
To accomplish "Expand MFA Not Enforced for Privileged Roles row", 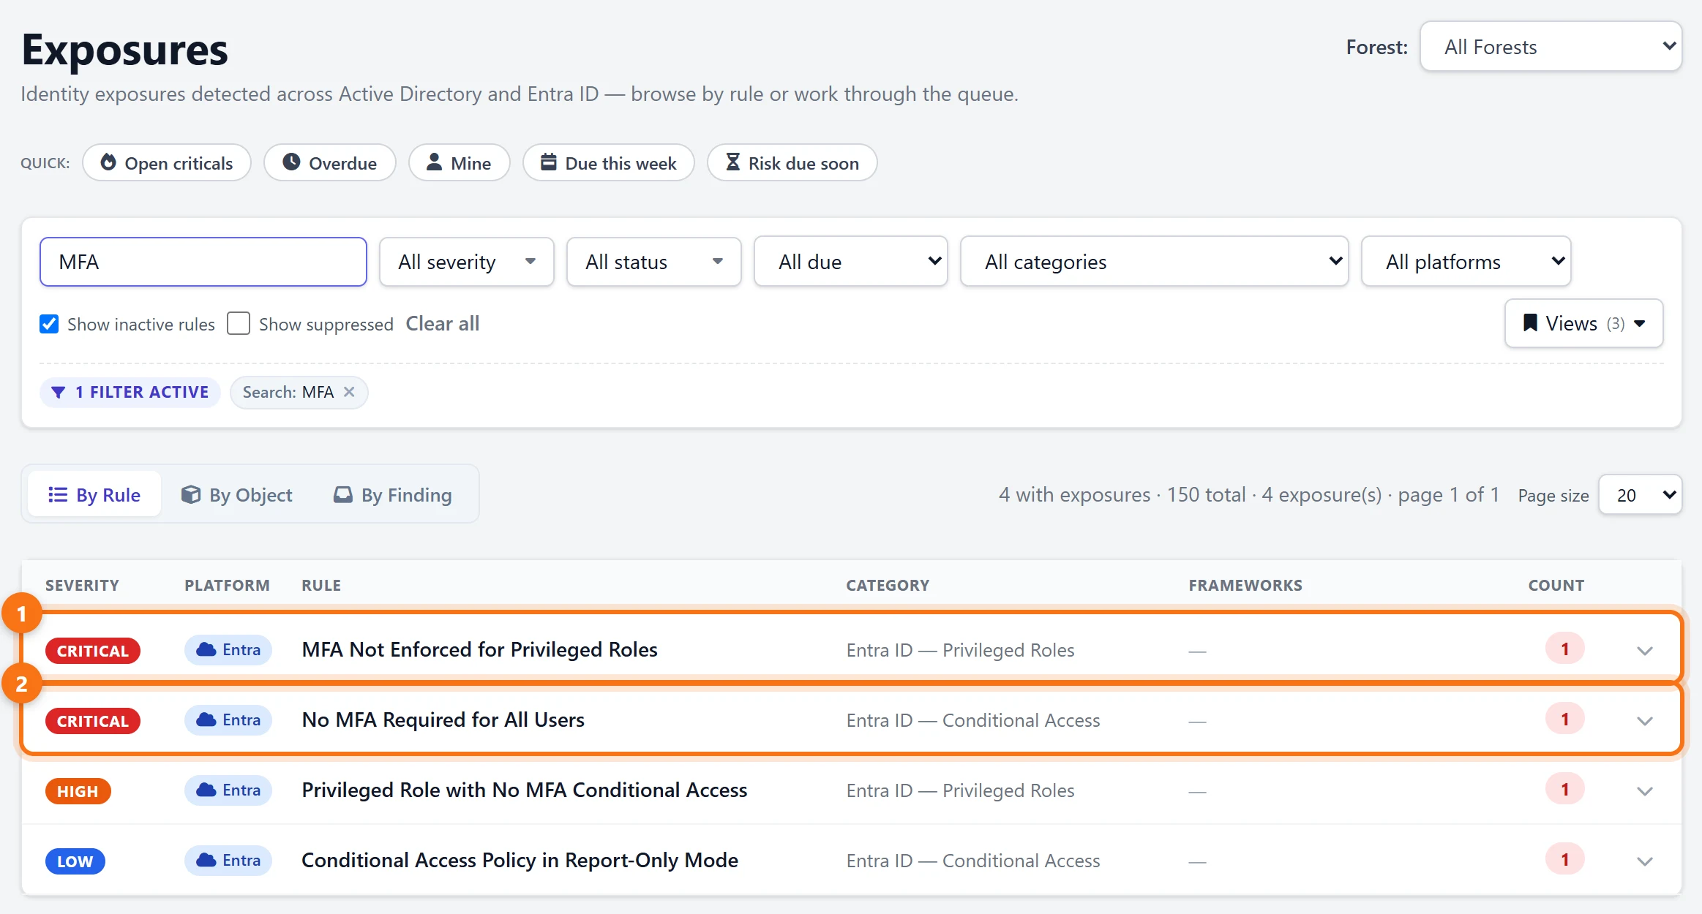I will coord(1645,651).
